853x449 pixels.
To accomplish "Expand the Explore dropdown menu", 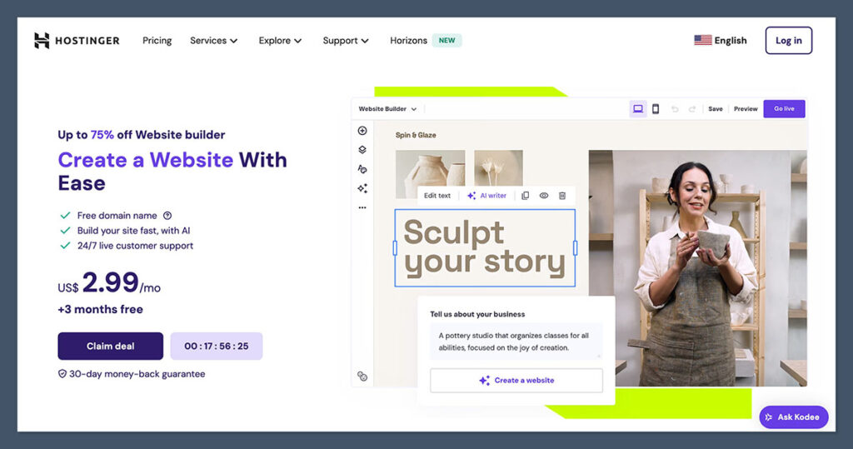I will [x=280, y=40].
